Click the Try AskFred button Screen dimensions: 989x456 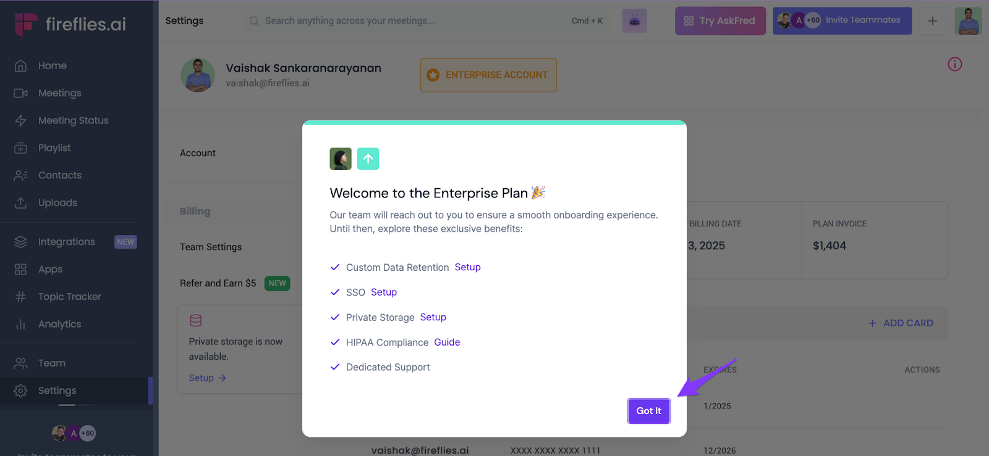point(720,21)
